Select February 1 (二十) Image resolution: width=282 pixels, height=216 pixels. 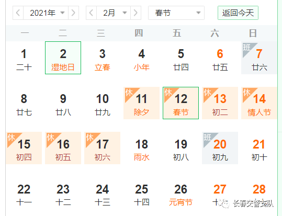[24, 58]
